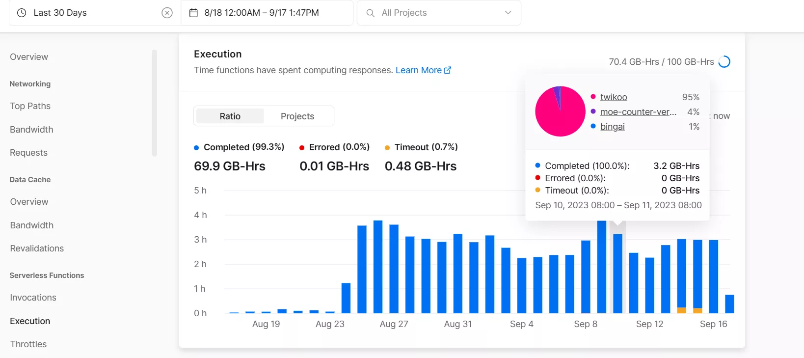
Task: Open the Top Paths sidebar item
Action: pyautogui.click(x=30, y=106)
